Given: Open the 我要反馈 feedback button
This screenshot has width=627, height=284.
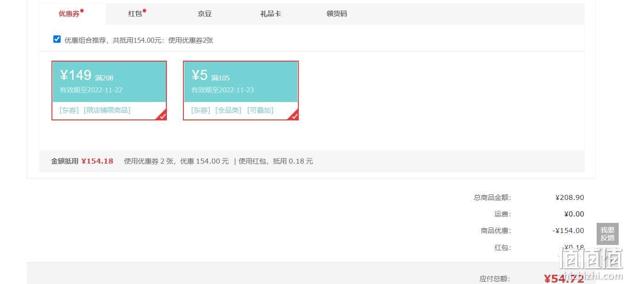Looking at the screenshot, I should [607, 234].
